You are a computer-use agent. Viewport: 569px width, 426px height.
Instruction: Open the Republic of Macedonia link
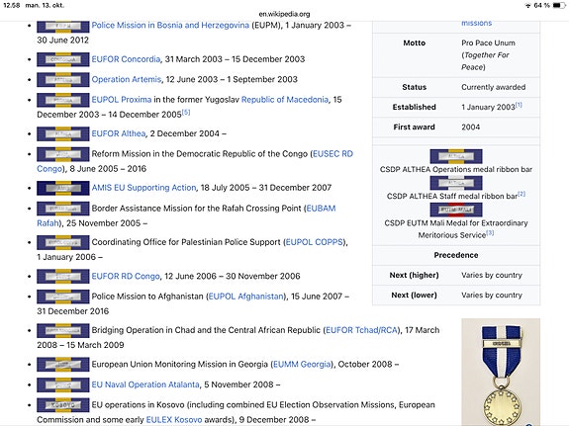coord(285,100)
